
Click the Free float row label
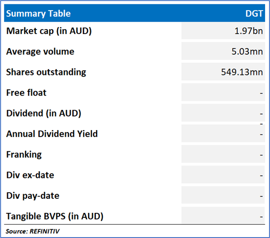[x=26, y=93]
